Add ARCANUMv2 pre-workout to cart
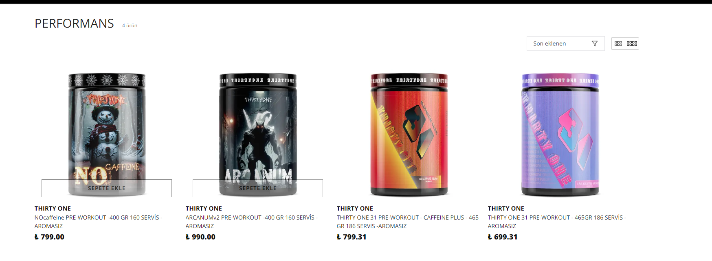Screen dimensions: 712x261 click(258, 188)
